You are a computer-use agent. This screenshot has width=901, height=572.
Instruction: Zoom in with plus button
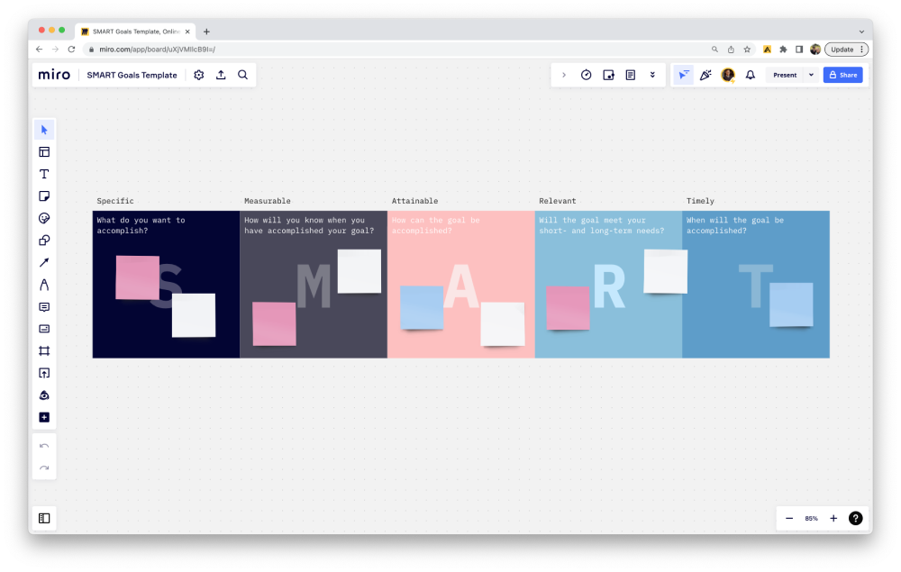click(833, 519)
